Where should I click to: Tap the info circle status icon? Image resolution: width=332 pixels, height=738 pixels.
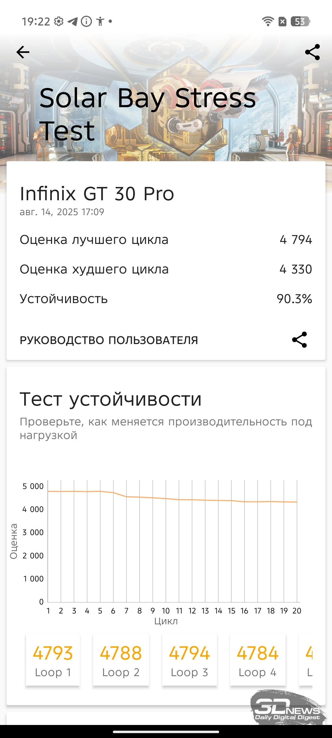(x=86, y=21)
